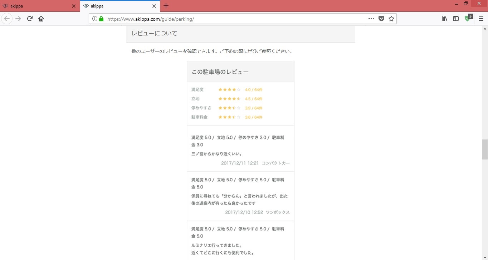Click the browser back arrow button

point(7,19)
